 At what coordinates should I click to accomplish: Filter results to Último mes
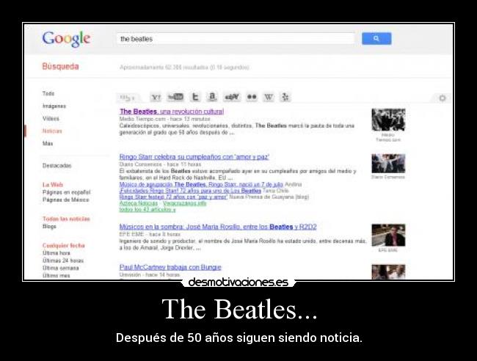[57, 276]
